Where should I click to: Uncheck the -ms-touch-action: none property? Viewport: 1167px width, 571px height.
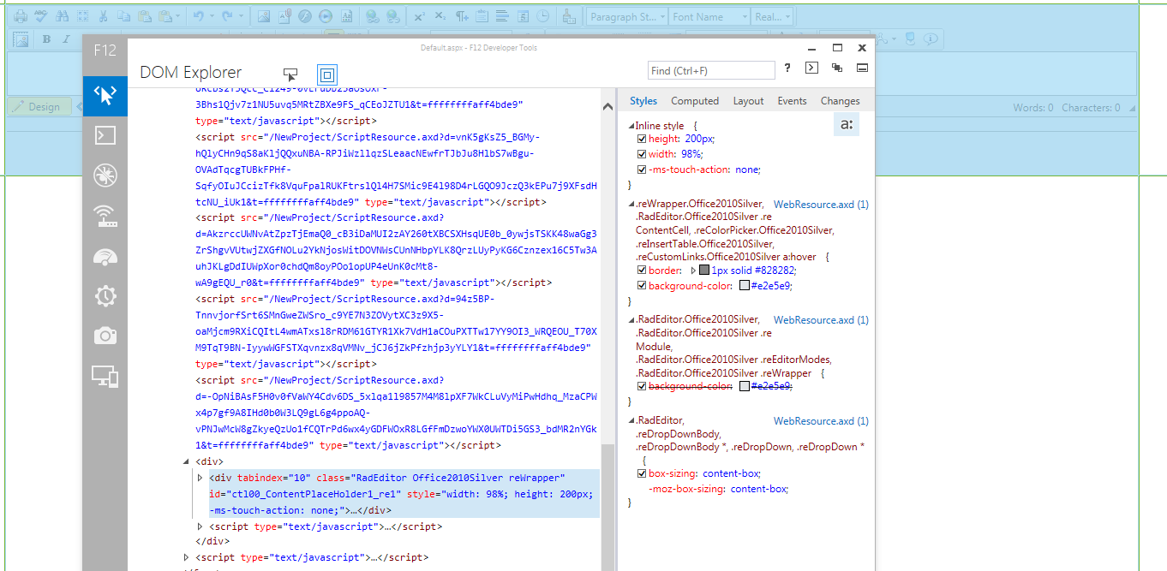642,170
